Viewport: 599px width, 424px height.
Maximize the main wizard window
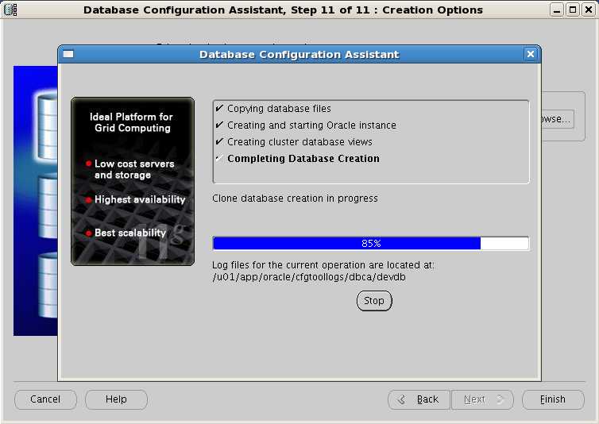573,10
